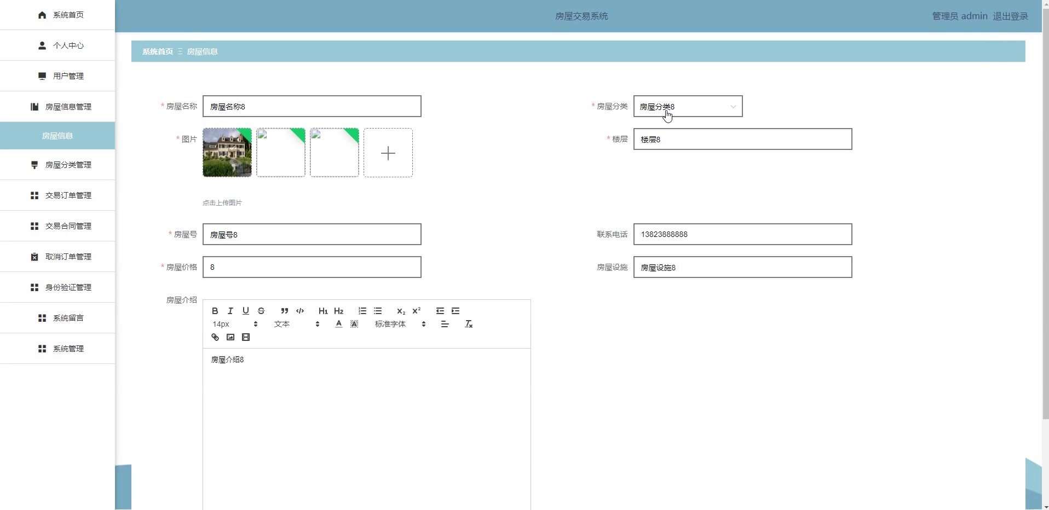Click into the 房屋介绍 rich text area
1049x510 pixels.
coord(367,429)
